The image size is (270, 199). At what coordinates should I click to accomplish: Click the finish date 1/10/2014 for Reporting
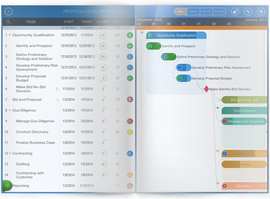click(x=87, y=186)
